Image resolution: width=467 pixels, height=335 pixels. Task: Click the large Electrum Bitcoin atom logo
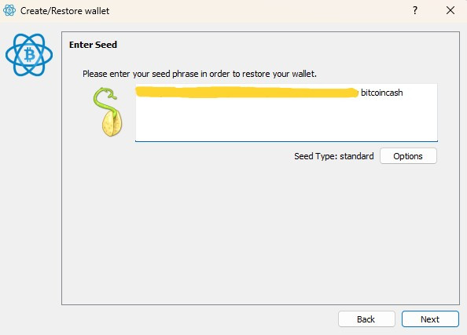pos(29,55)
